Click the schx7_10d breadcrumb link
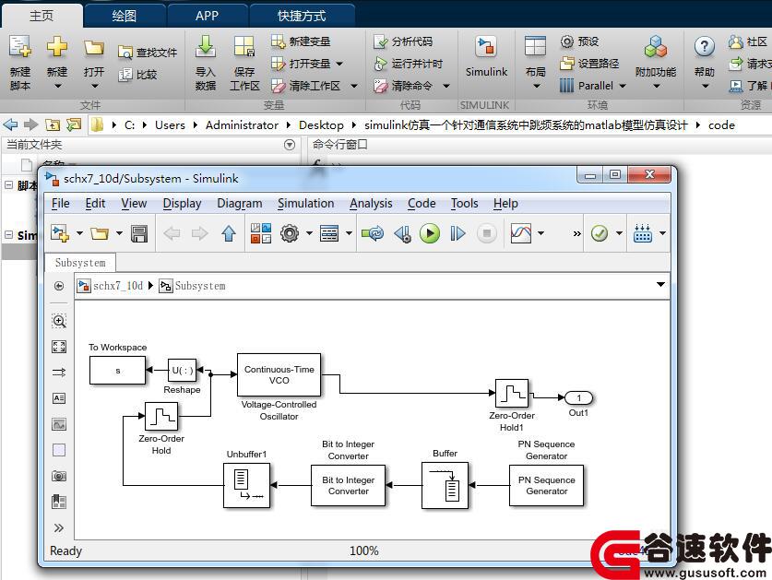This screenshot has width=772, height=580. click(118, 286)
